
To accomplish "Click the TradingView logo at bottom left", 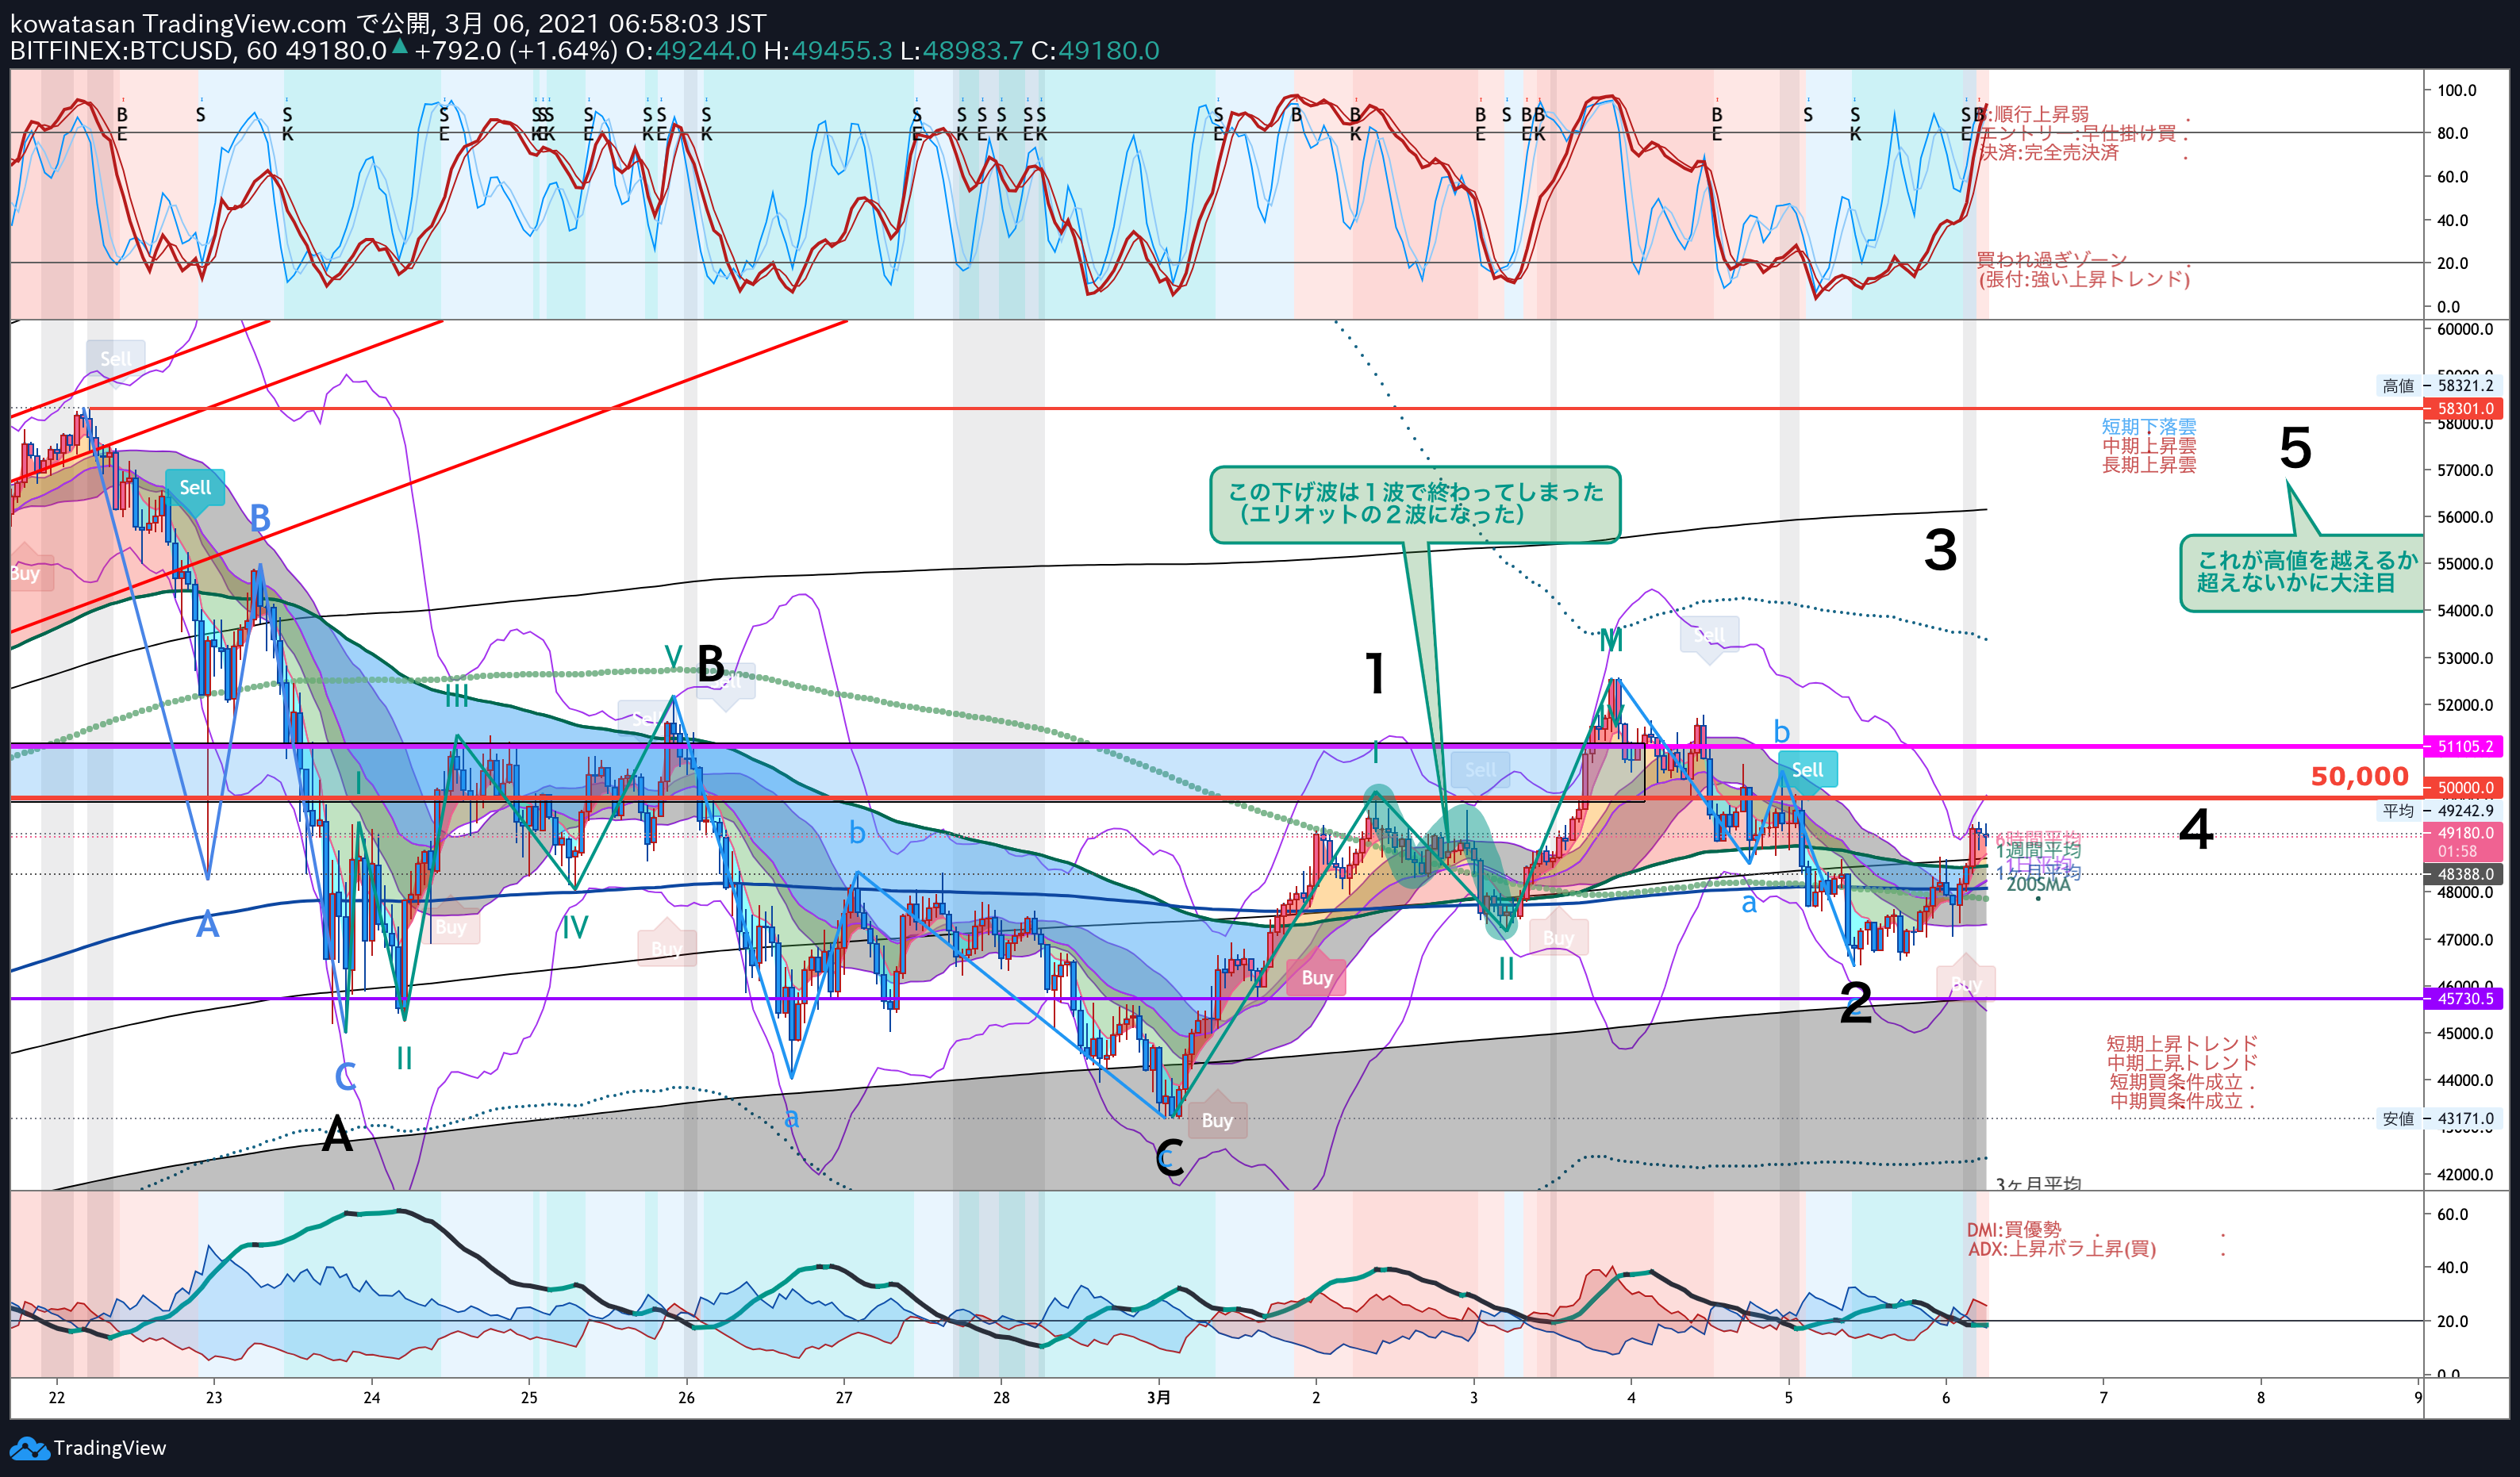I will tap(88, 1447).
